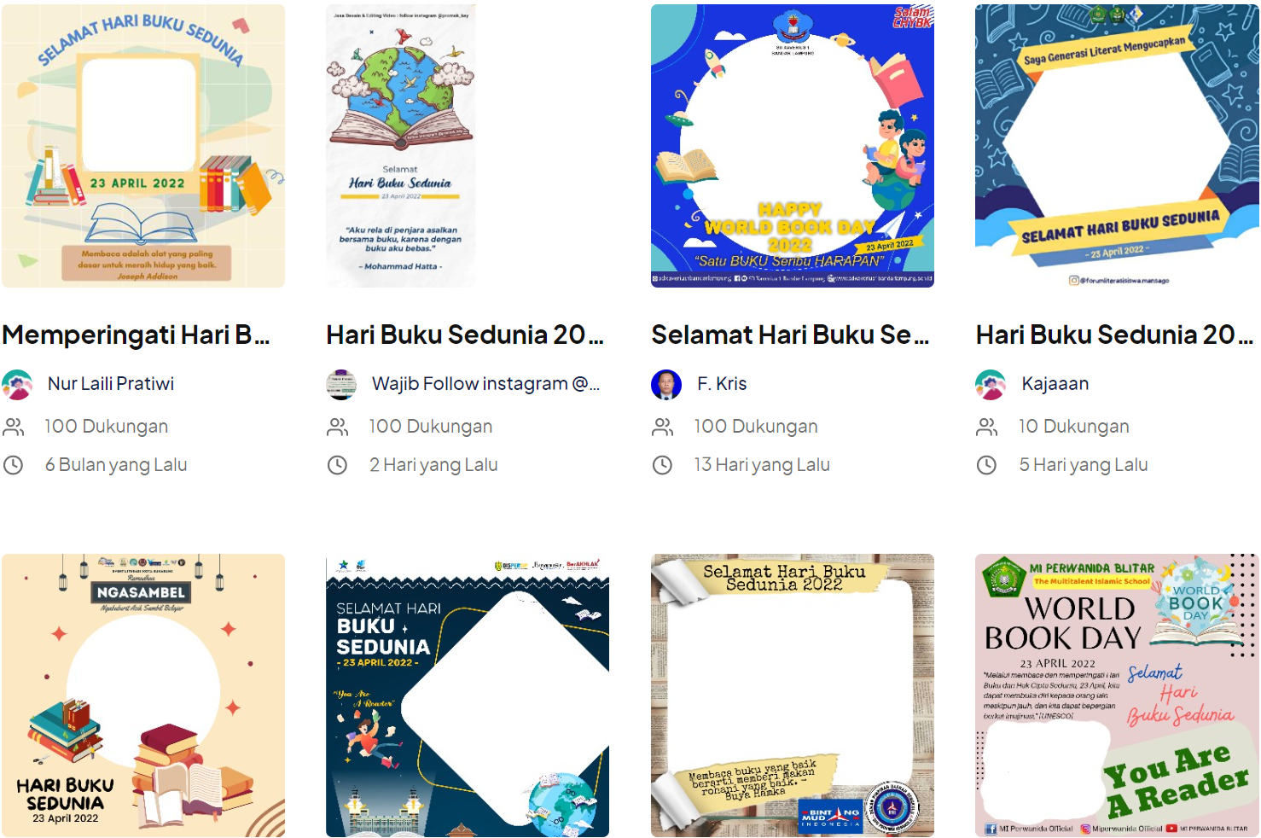Click the Kajaaan profile avatar
1261x838 pixels.
[x=991, y=385]
